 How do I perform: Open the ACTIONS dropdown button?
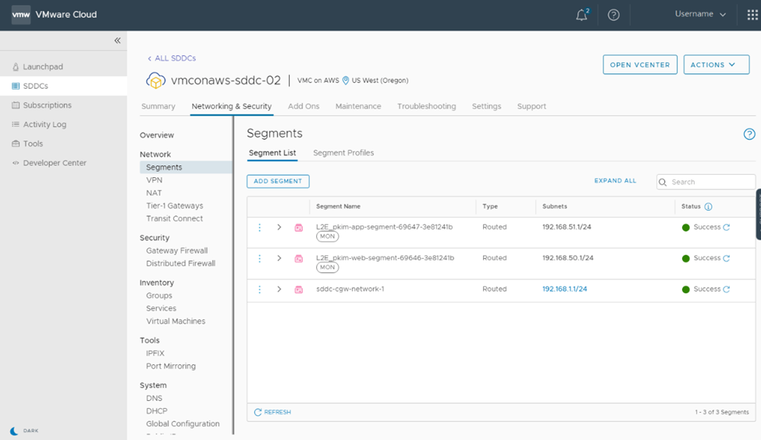point(717,65)
